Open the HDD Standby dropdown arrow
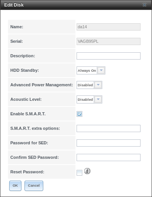This screenshot has height=197, width=152. click(x=101, y=70)
